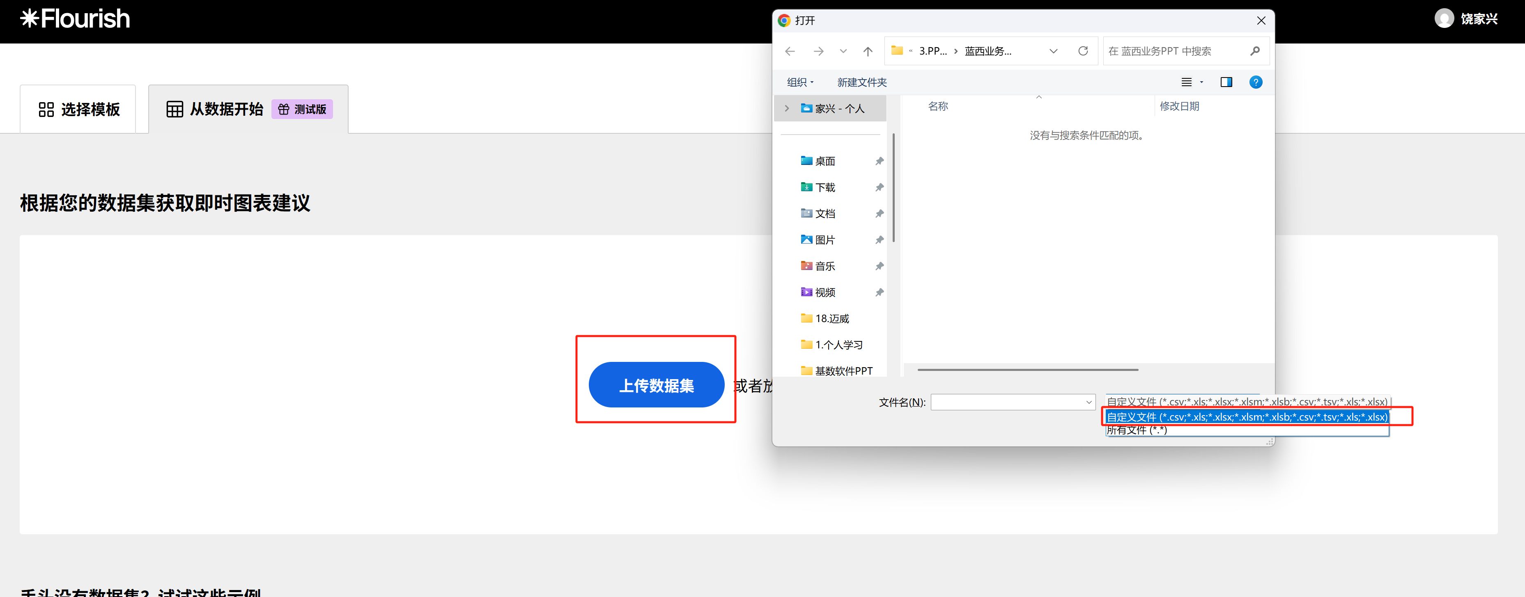Expand the 家兴 - 个人 tree node

[787, 108]
